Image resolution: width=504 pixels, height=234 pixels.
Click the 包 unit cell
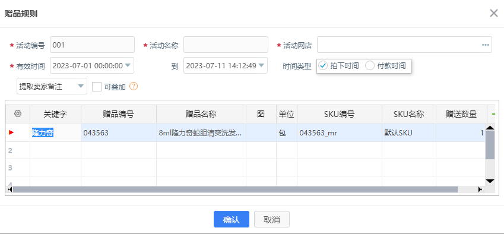point(287,132)
